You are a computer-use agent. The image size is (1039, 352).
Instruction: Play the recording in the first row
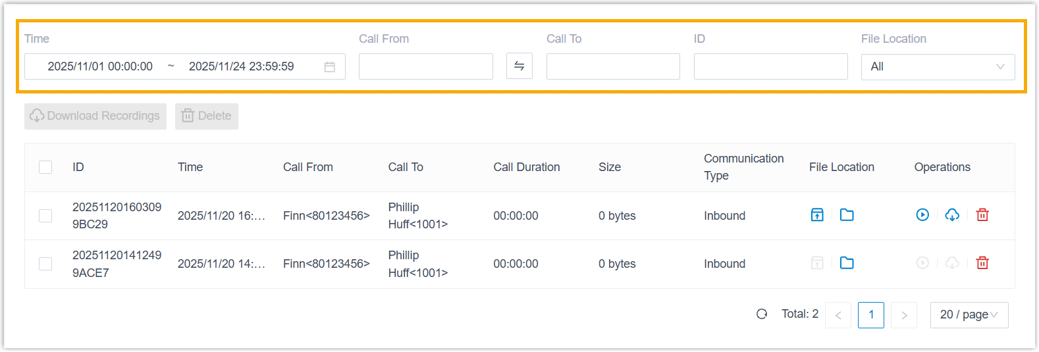click(922, 215)
